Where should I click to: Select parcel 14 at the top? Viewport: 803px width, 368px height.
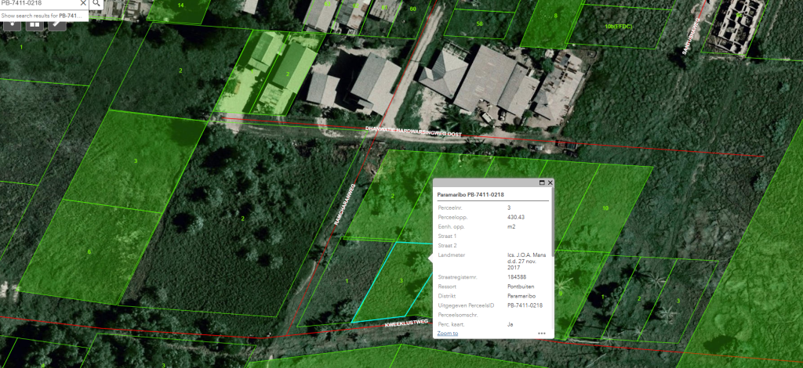click(x=180, y=6)
